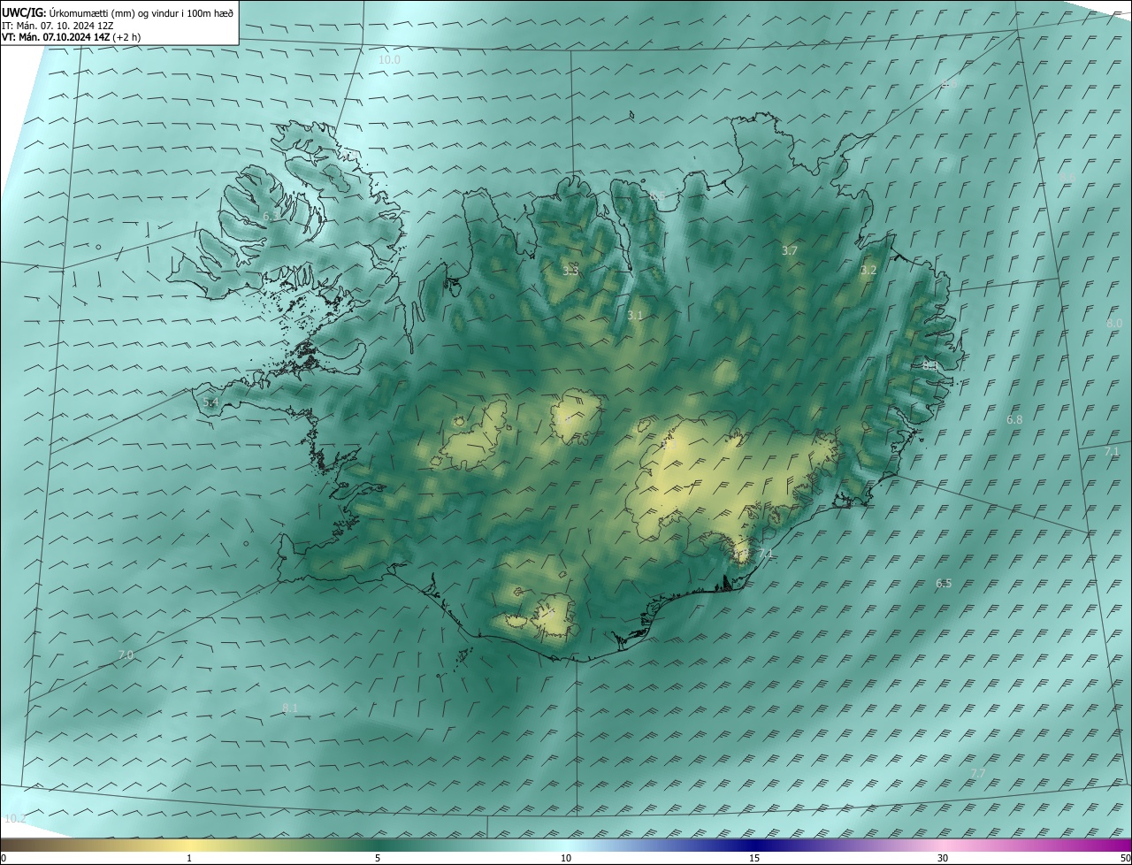This screenshot has height=865, width=1132.
Task: Click the 5.4 value on the Snæfellsnes peninsula
Action: (210, 402)
